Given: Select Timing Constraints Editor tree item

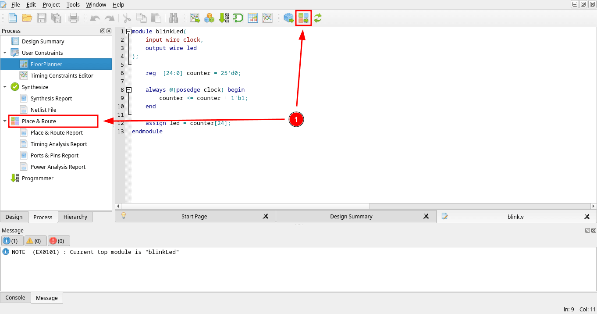Looking at the screenshot, I should (62, 76).
